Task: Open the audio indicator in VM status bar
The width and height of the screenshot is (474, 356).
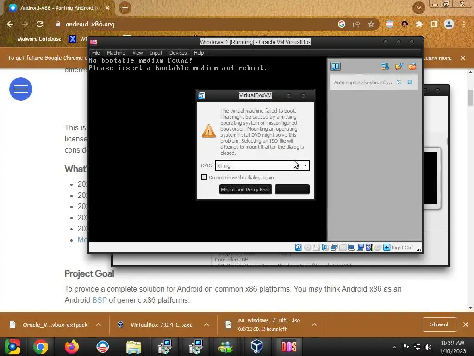Action: coord(325,248)
